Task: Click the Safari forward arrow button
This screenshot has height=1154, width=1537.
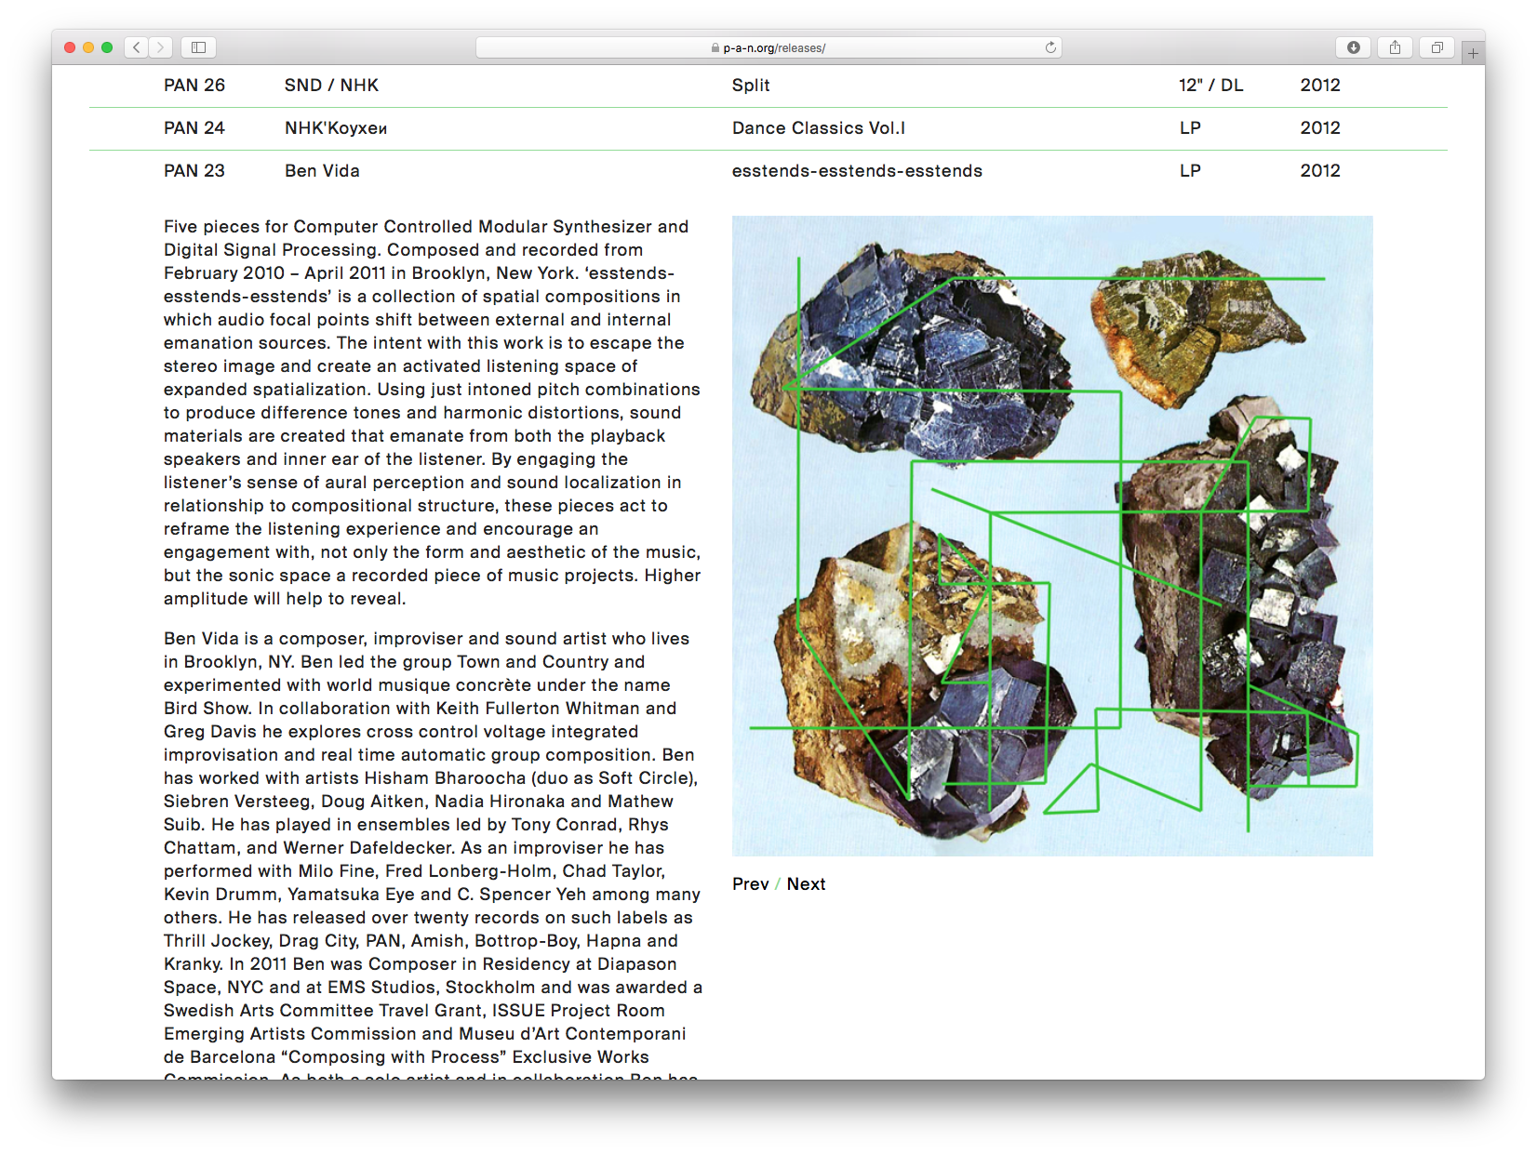Action: (161, 47)
